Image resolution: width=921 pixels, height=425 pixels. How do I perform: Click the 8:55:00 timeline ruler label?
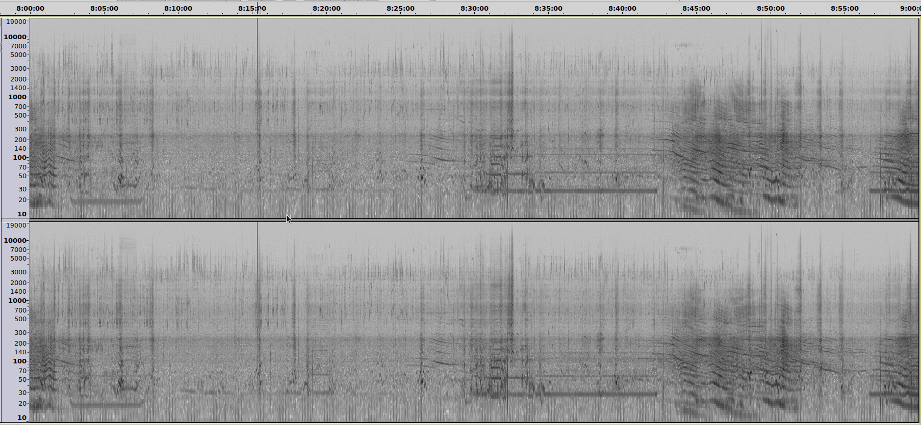point(845,9)
